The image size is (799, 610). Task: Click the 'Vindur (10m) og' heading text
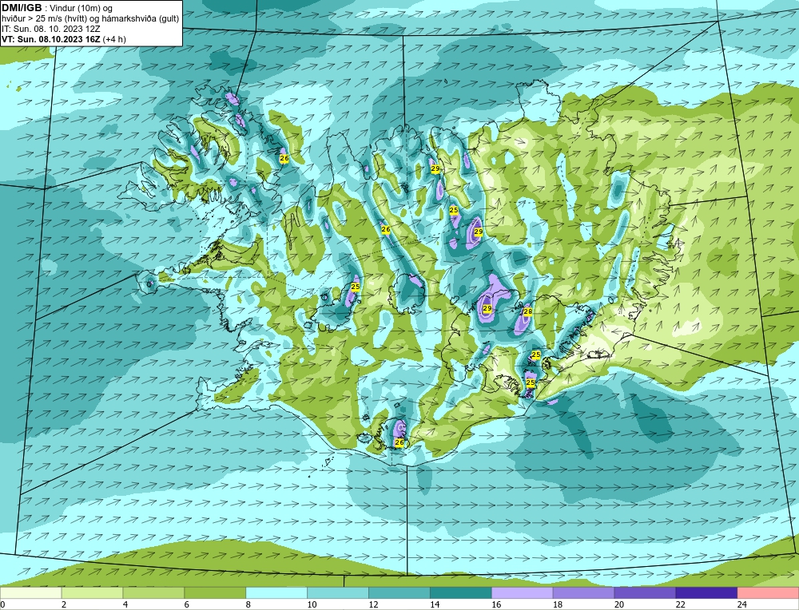81,8
